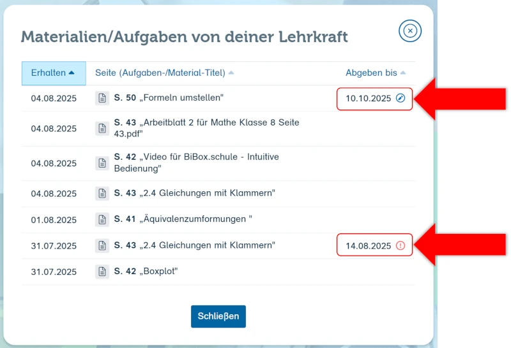The image size is (511, 348).
Task: Select the overdue date 14.08.2025
Action: tap(368, 245)
